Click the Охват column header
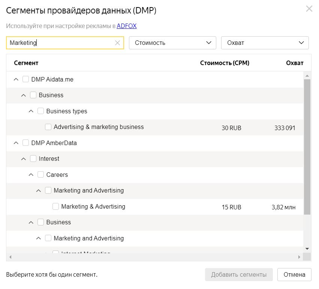This screenshot has width=319, height=289. 295,63
